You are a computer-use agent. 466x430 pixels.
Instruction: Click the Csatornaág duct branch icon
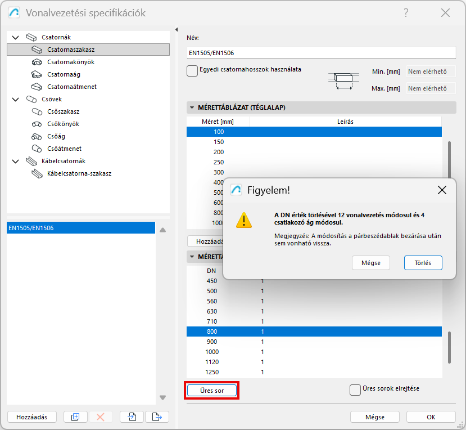click(37, 74)
